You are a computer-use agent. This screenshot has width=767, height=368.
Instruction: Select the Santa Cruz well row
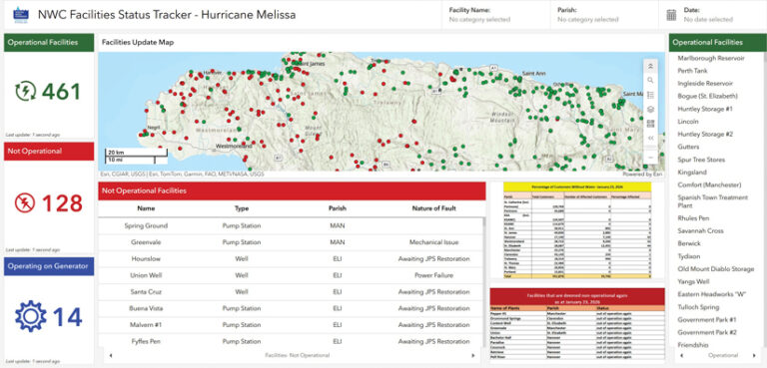pyautogui.click(x=291, y=292)
